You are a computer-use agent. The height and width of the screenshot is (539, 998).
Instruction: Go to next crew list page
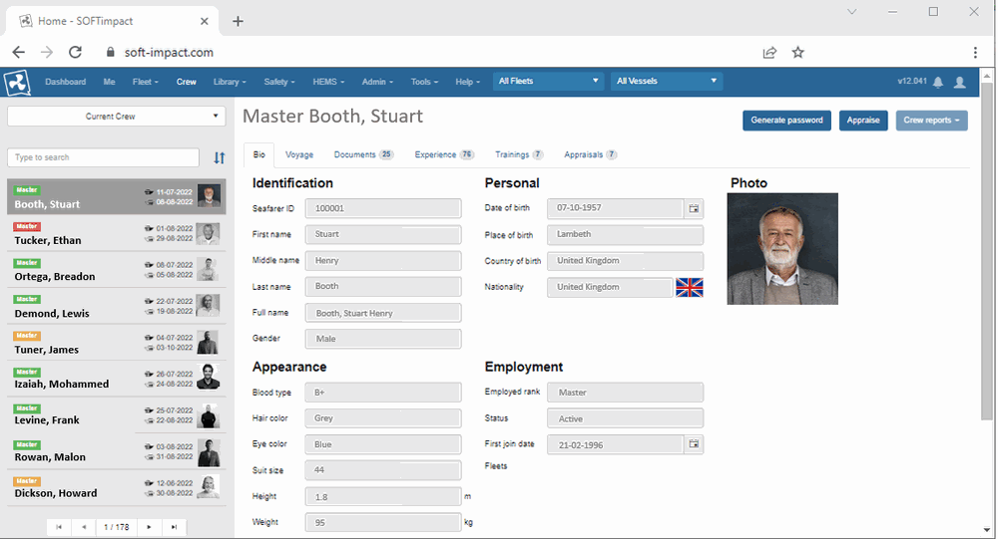(x=149, y=527)
